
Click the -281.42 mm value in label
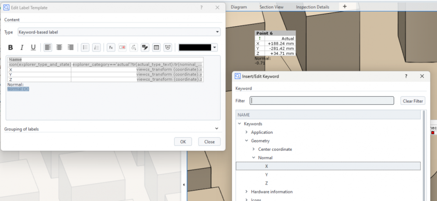282,48
